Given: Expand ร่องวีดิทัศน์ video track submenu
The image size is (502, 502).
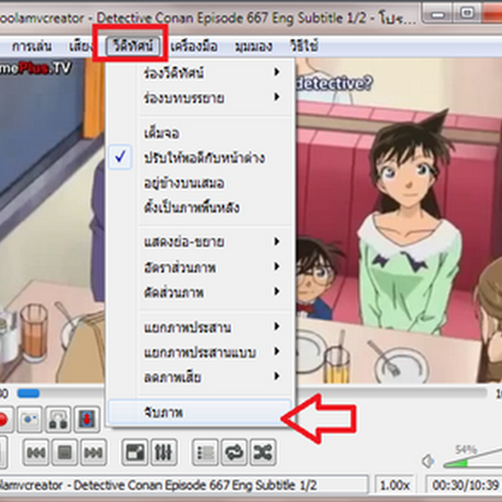Looking at the screenshot, I should pyautogui.click(x=199, y=72).
